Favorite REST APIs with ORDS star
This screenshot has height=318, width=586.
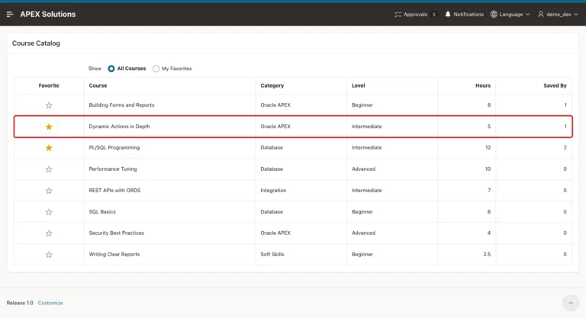coord(49,191)
